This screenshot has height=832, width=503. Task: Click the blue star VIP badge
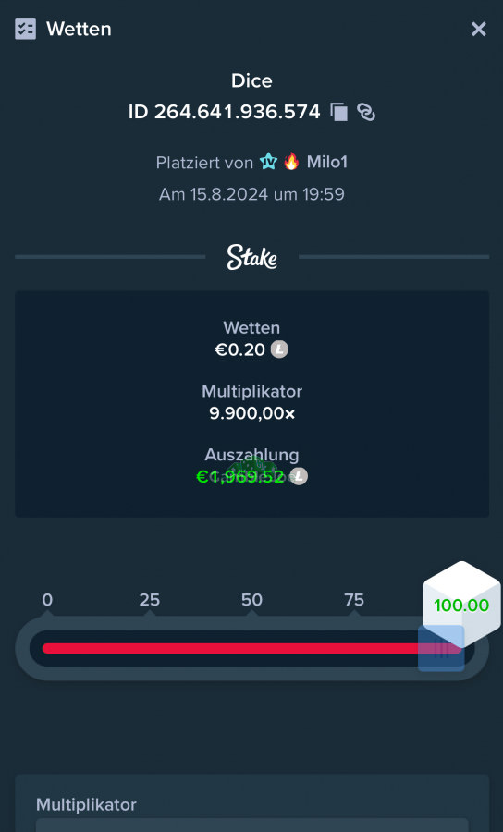[x=268, y=161]
